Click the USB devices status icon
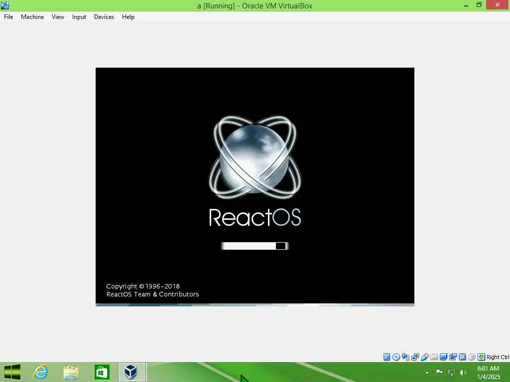Image resolution: width=510 pixels, height=382 pixels. pos(424,357)
